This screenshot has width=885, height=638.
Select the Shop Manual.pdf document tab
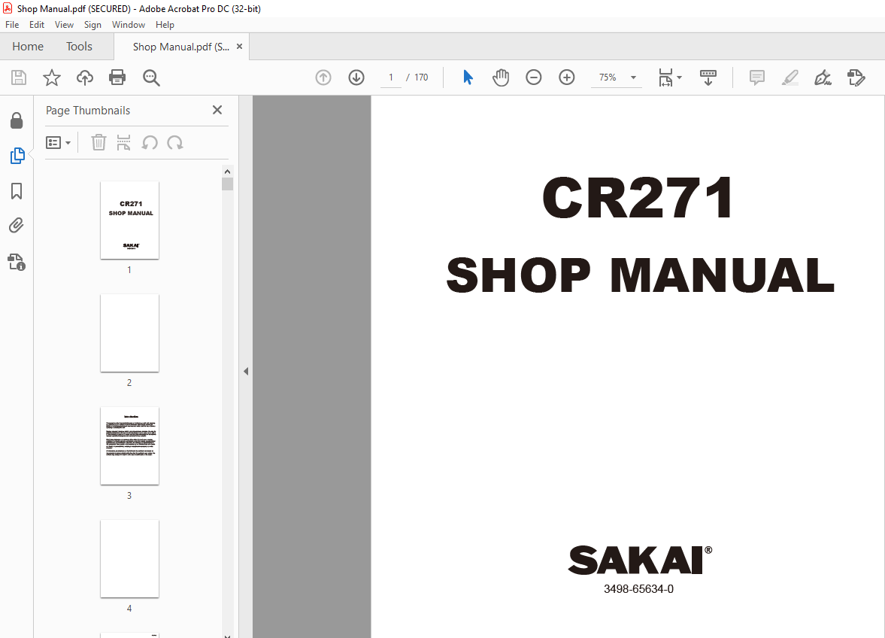click(x=181, y=47)
